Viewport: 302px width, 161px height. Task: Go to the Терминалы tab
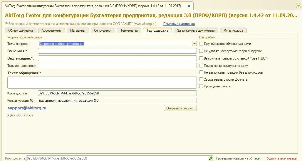click(129, 30)
